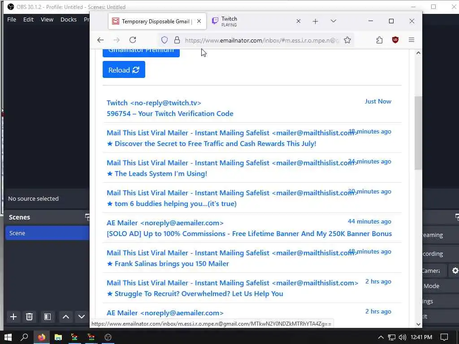Show hidden system tray icons

pyautogui.click(x=381, y=337)
